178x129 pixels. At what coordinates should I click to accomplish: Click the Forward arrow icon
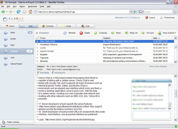click(x=143, y=33)
